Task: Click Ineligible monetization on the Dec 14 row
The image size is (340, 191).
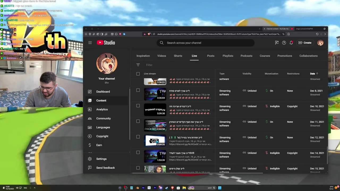Action: pos(275,153)
